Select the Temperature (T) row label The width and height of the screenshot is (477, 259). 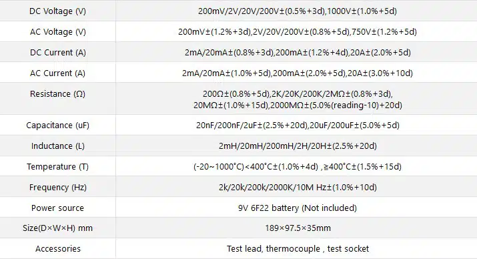(x=57, y=167)
